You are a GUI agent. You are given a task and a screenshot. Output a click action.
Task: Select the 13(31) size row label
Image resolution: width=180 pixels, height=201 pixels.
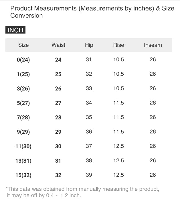[23, 161]
